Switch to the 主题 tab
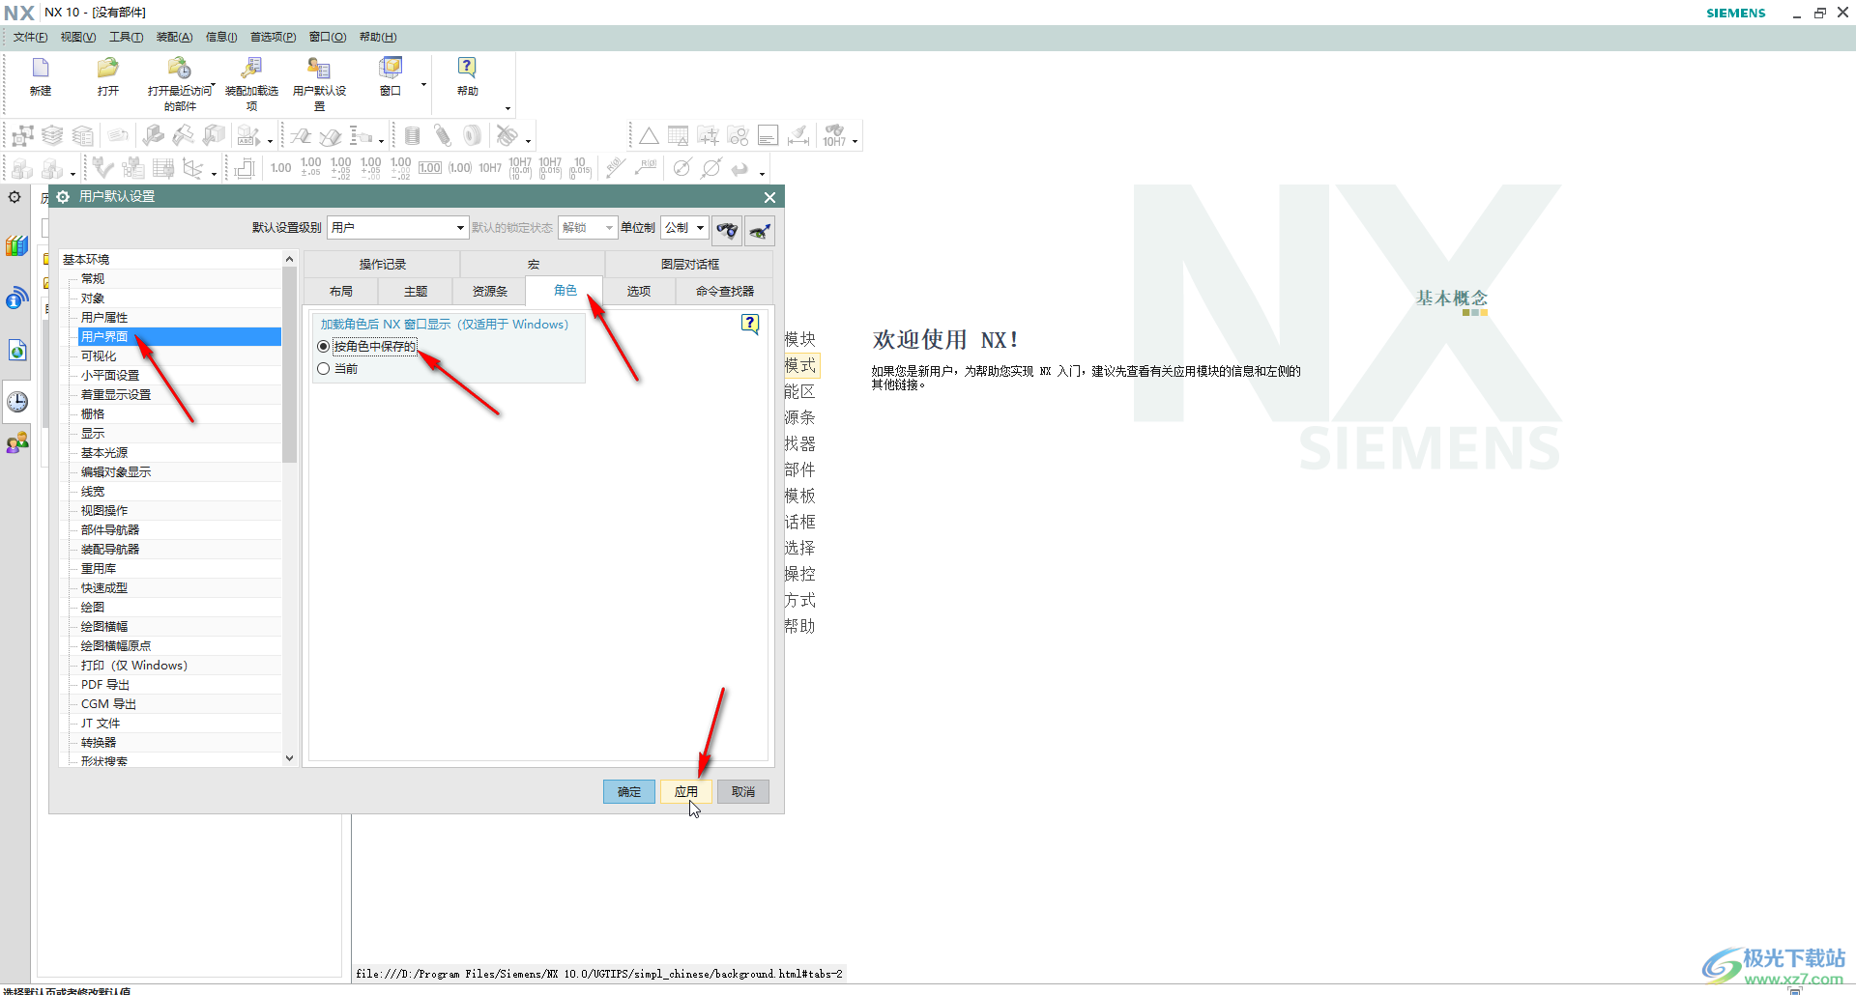1856x995 pixels. tap(416, 291)
